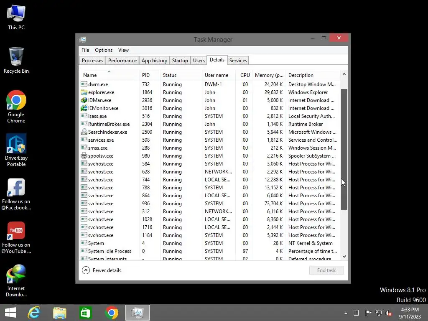The height and width of the screenshot is (321, 428).
Task: Sort by the PID column header
Action: 150,75
